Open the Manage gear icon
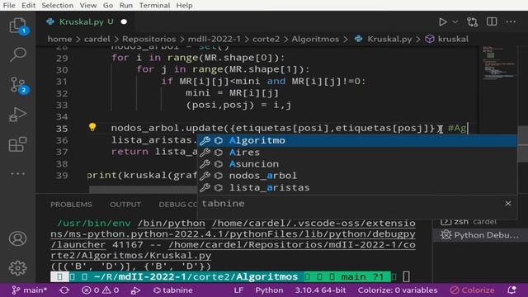The image size is (528, 297). click(x=17, y=268)
